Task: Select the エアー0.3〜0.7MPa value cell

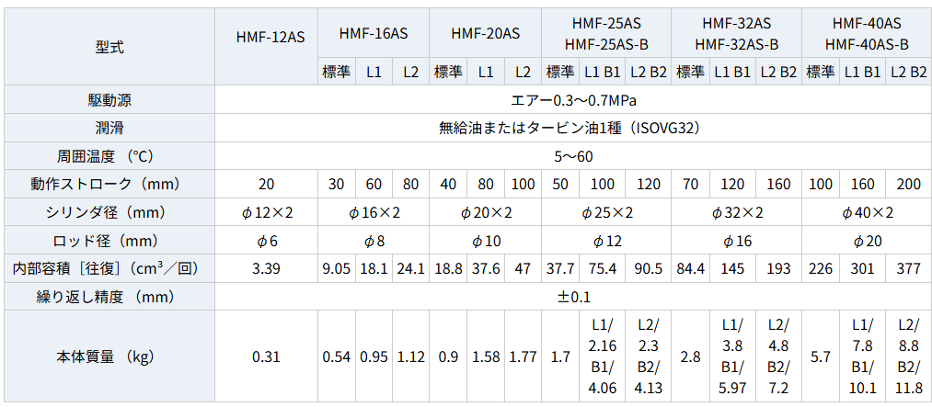Action: point(573,99)
